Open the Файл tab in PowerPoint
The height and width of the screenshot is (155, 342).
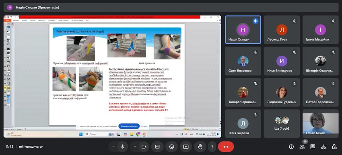7,20
